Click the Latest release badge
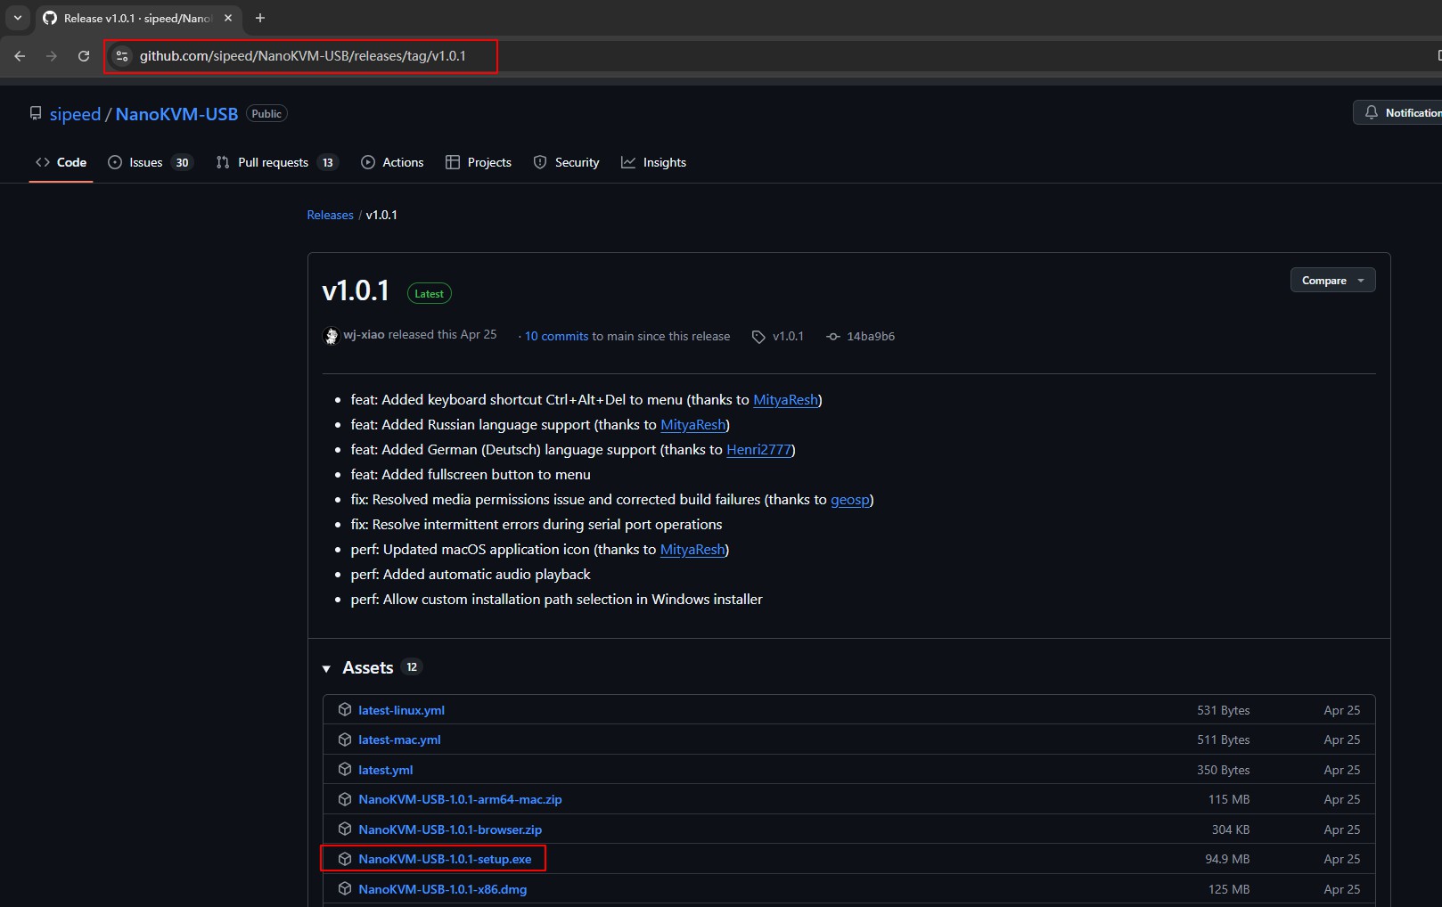Image resolution: width=1442 pixels, height=907 pixels. [x=429, y=293]
